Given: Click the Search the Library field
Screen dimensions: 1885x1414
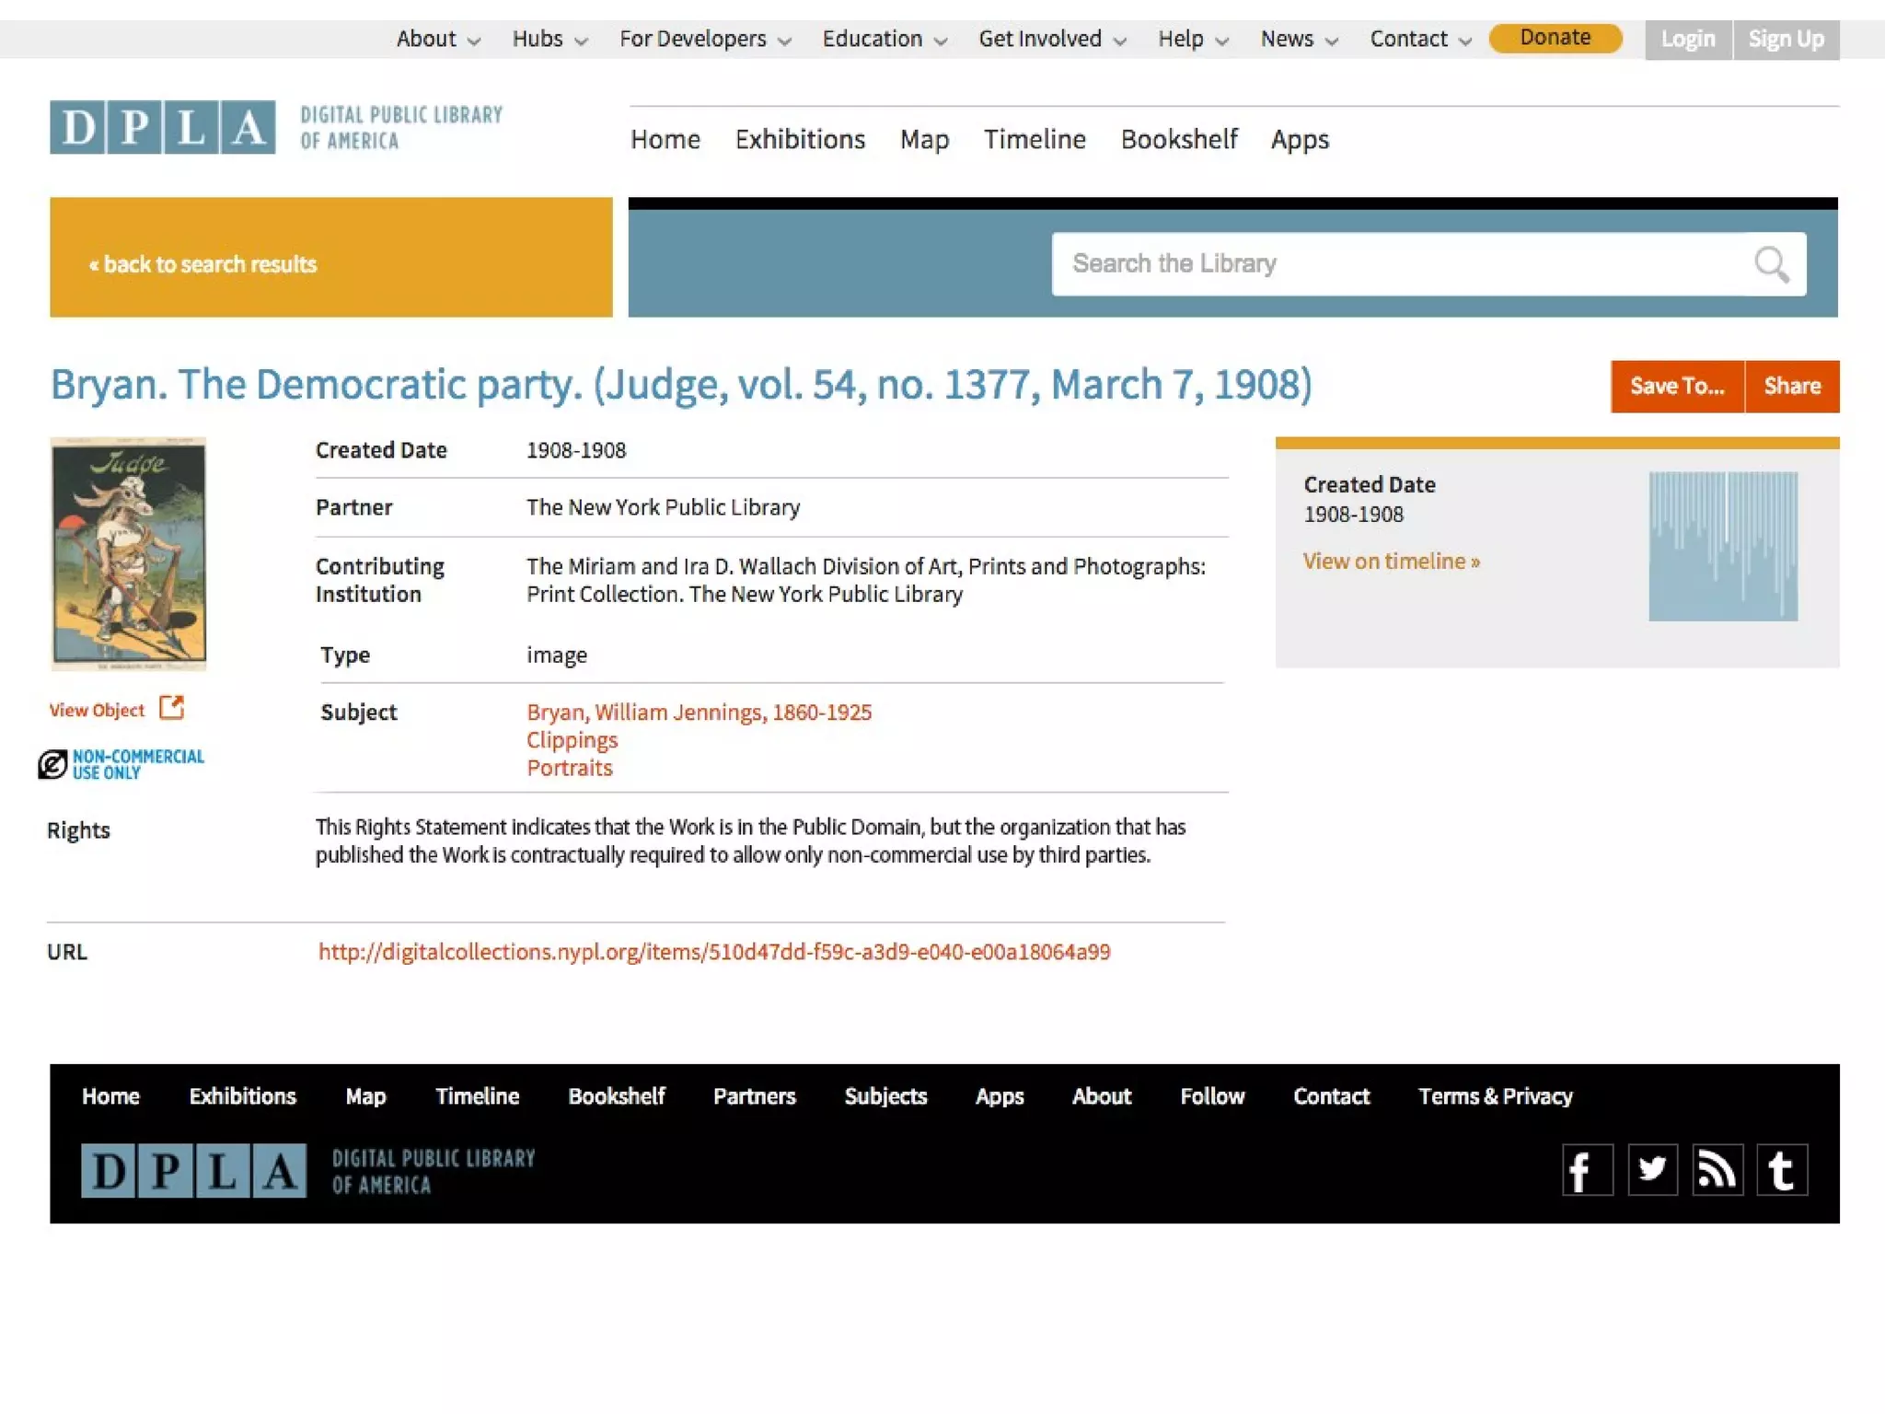Looking at the screenshot, I should coord(1399,265).
